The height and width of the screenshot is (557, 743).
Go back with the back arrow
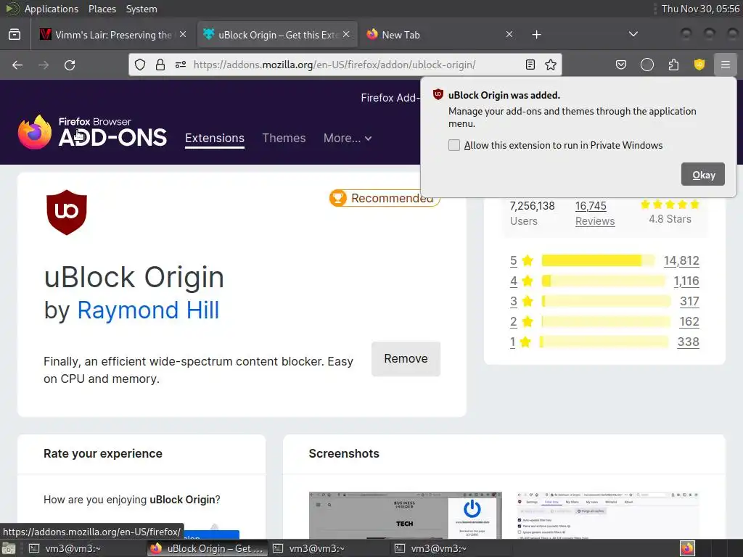coord(17,65)
